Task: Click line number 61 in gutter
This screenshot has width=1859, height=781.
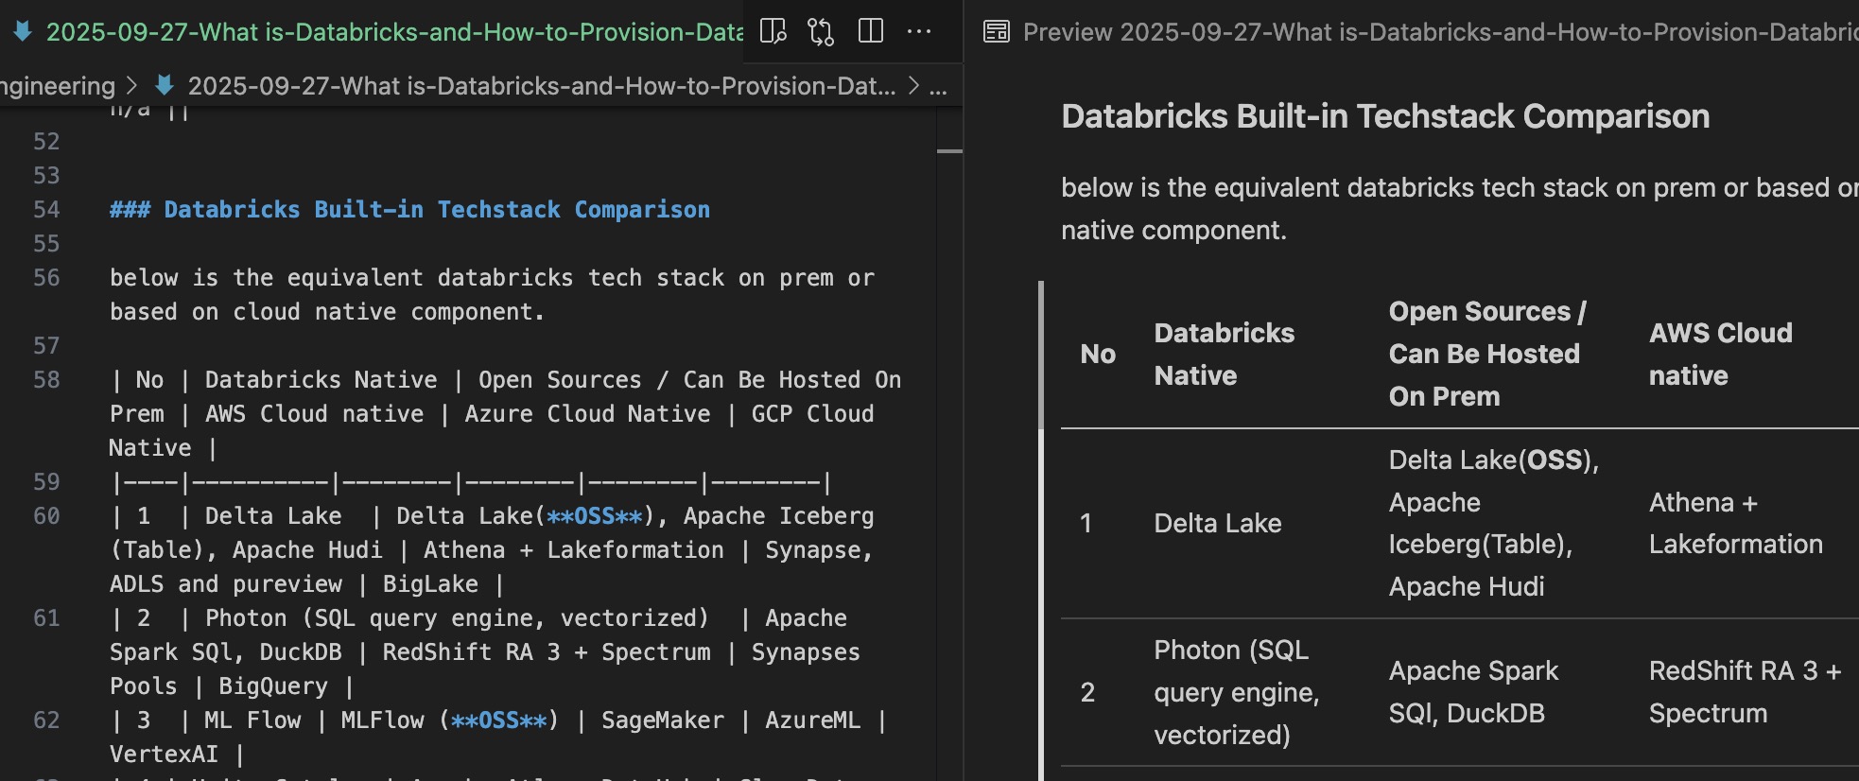Action: [x=46, y=618]
